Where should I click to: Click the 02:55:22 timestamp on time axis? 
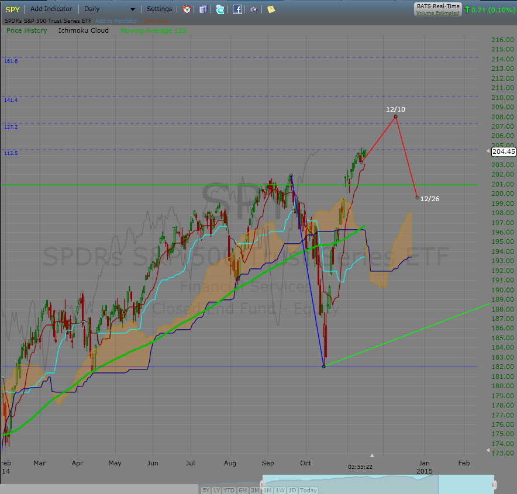coord(360,467)
